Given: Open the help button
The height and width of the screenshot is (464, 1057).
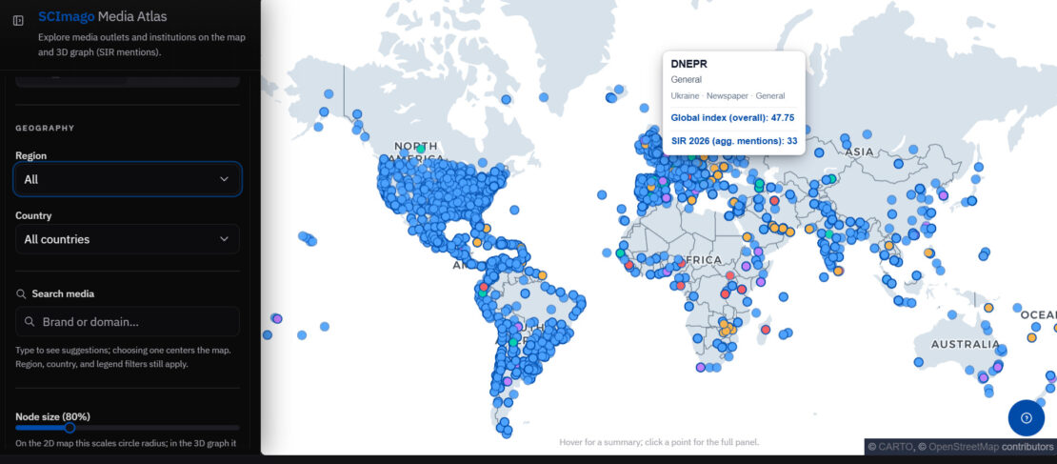Looking at the screenshot, I should click(x=1026, y=417).
